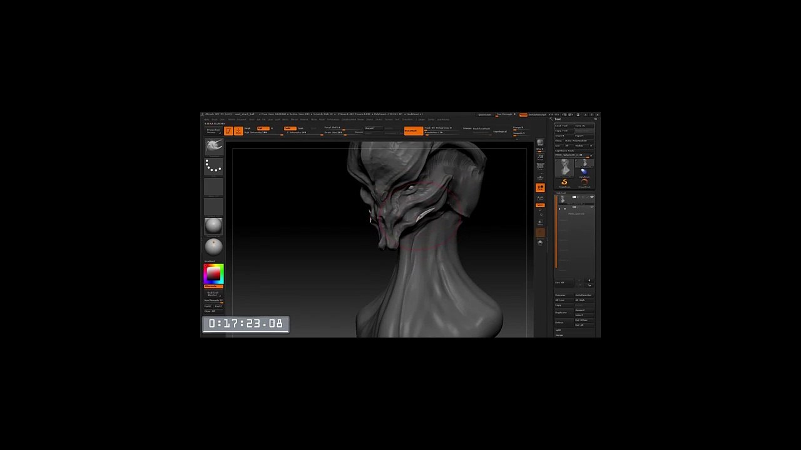Viewport: 801px width, 450px height.
Task: Open the Stroke menu
Action: (x=379, y=119)
